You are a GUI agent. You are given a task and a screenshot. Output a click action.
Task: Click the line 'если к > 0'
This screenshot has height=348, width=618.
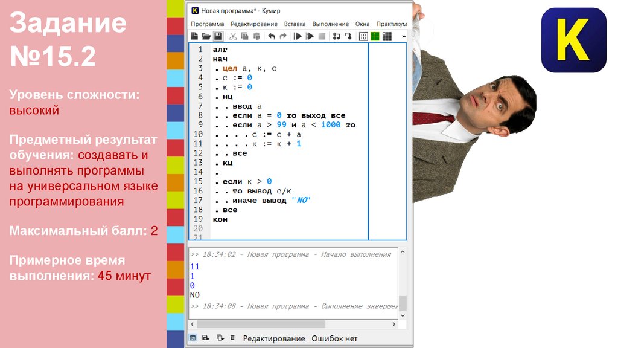tap(247, 181)
